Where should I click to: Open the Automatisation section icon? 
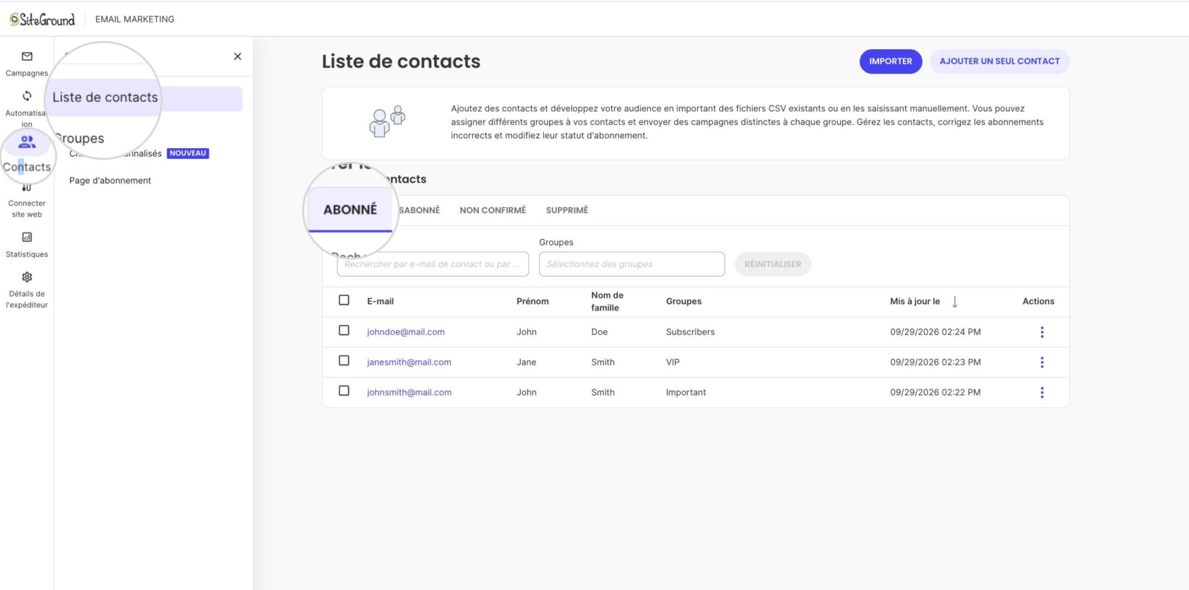point(27,96)
